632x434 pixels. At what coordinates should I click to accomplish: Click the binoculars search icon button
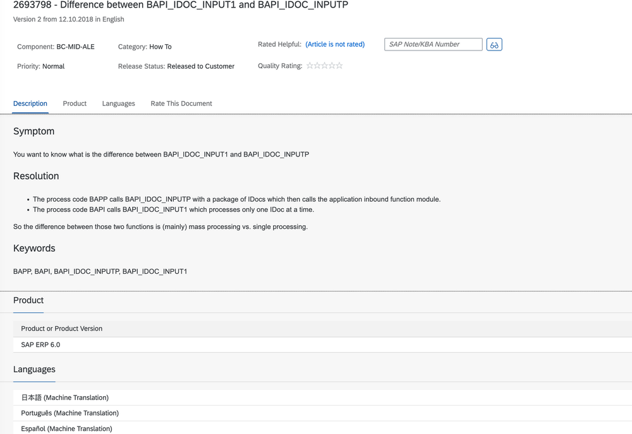pyautogui.click(x=494, y=45)
